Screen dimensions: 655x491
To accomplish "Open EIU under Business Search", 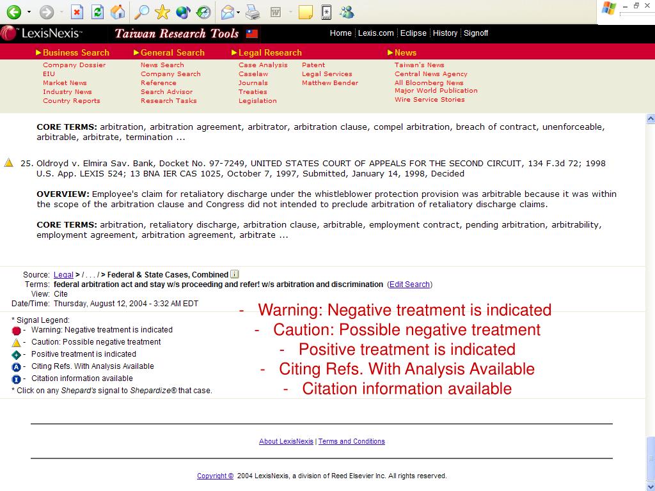I will [x=49, y=74].
